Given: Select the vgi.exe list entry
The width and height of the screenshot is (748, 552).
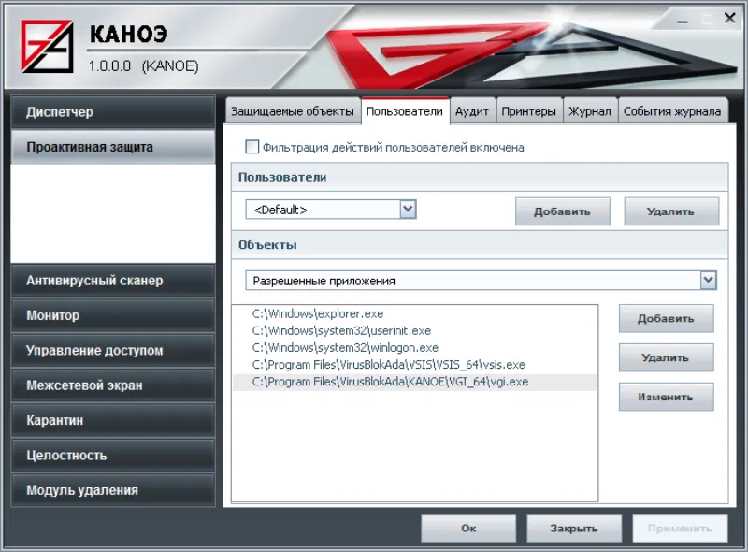Looking at the screenshot, I should click(414, 382).
